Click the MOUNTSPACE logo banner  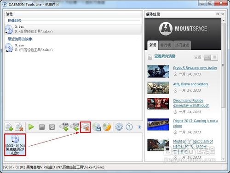tap(183, 29)
